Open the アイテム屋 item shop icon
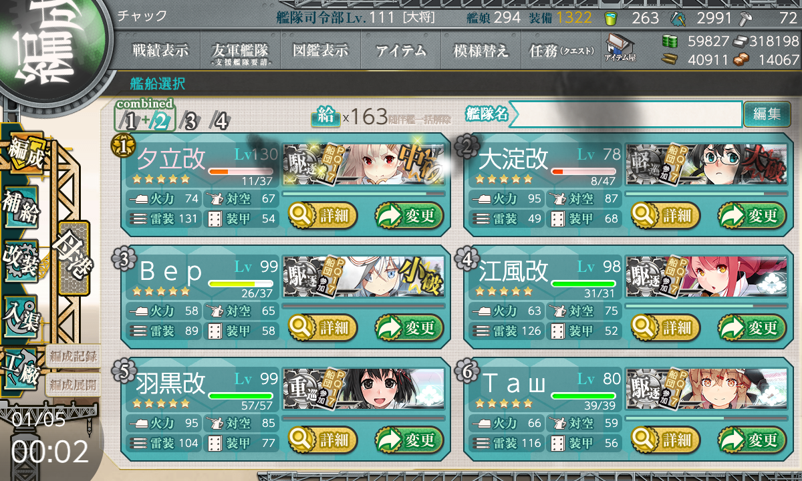The width and height of the screenshot is (802, 481). [x=620, y=48]
